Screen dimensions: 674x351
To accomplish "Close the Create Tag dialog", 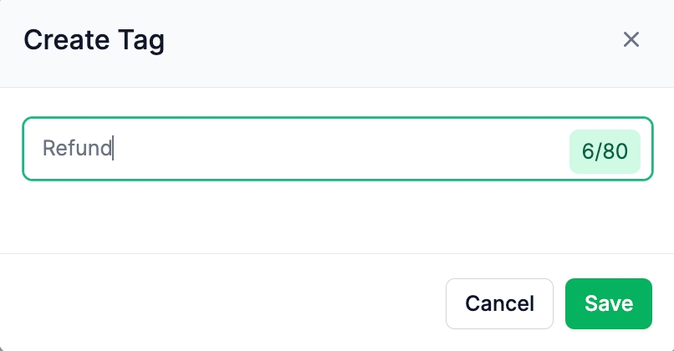I will (x=631, y=39).
